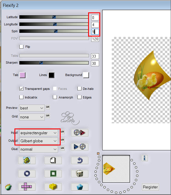Click the blue ring torus button
Screen dimensions: 171x195
point(27,173)
